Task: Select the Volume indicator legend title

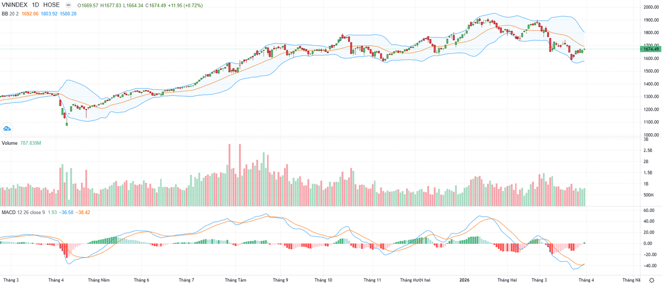Action: pos(10,143)
